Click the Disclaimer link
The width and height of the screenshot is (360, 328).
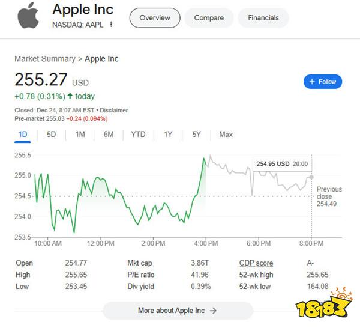[114, 111]
